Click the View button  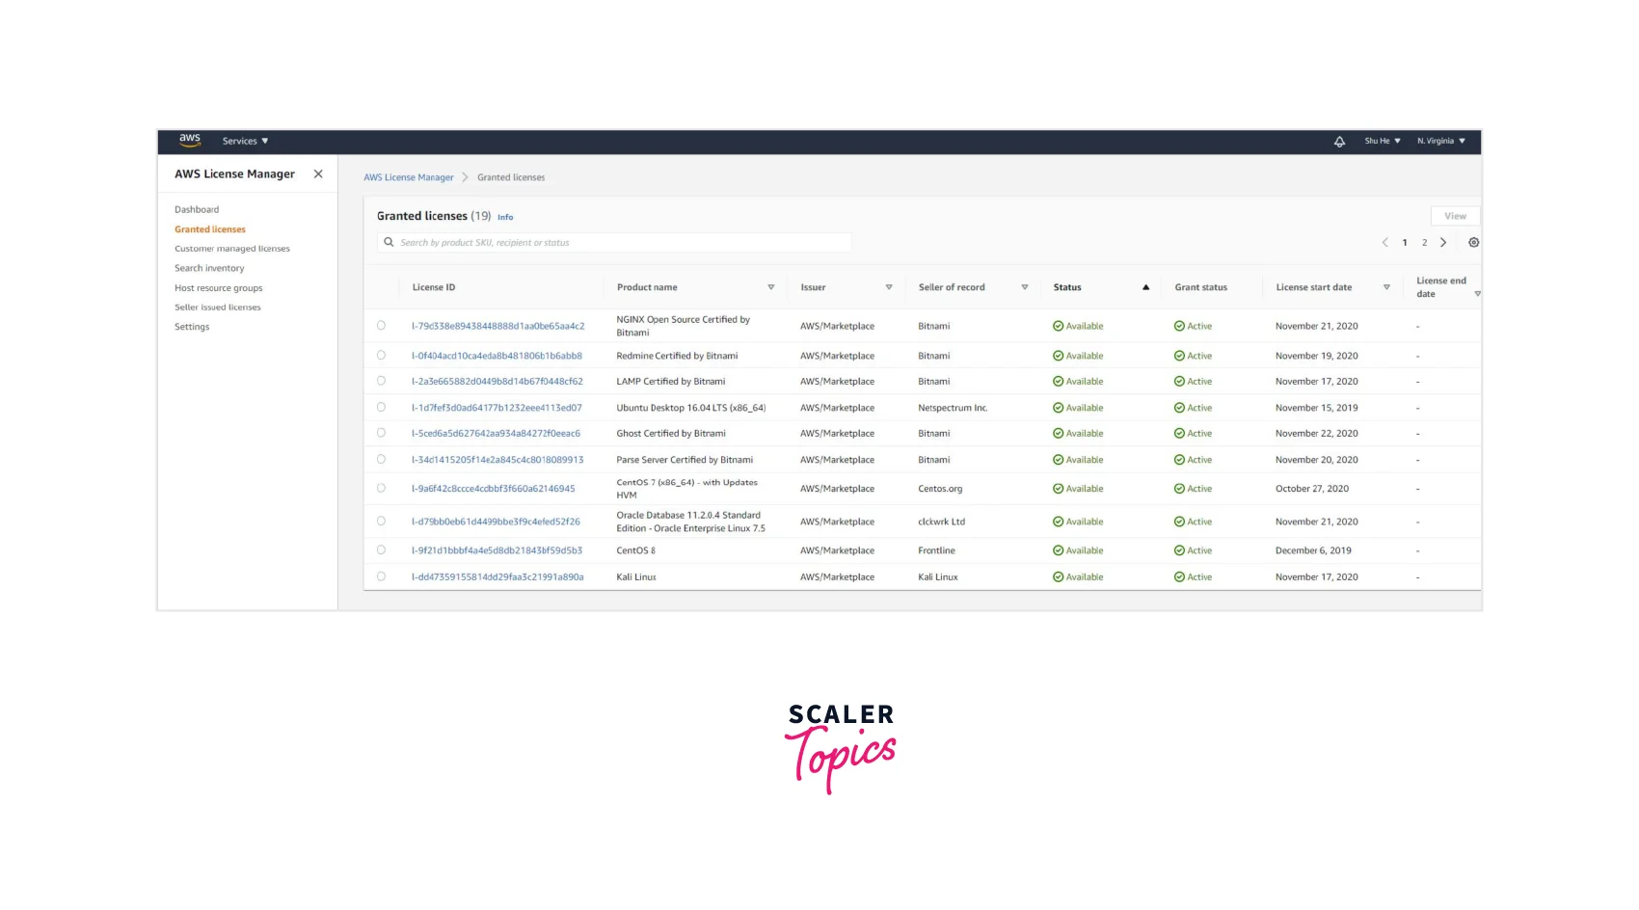click(x=1455, y=217)
